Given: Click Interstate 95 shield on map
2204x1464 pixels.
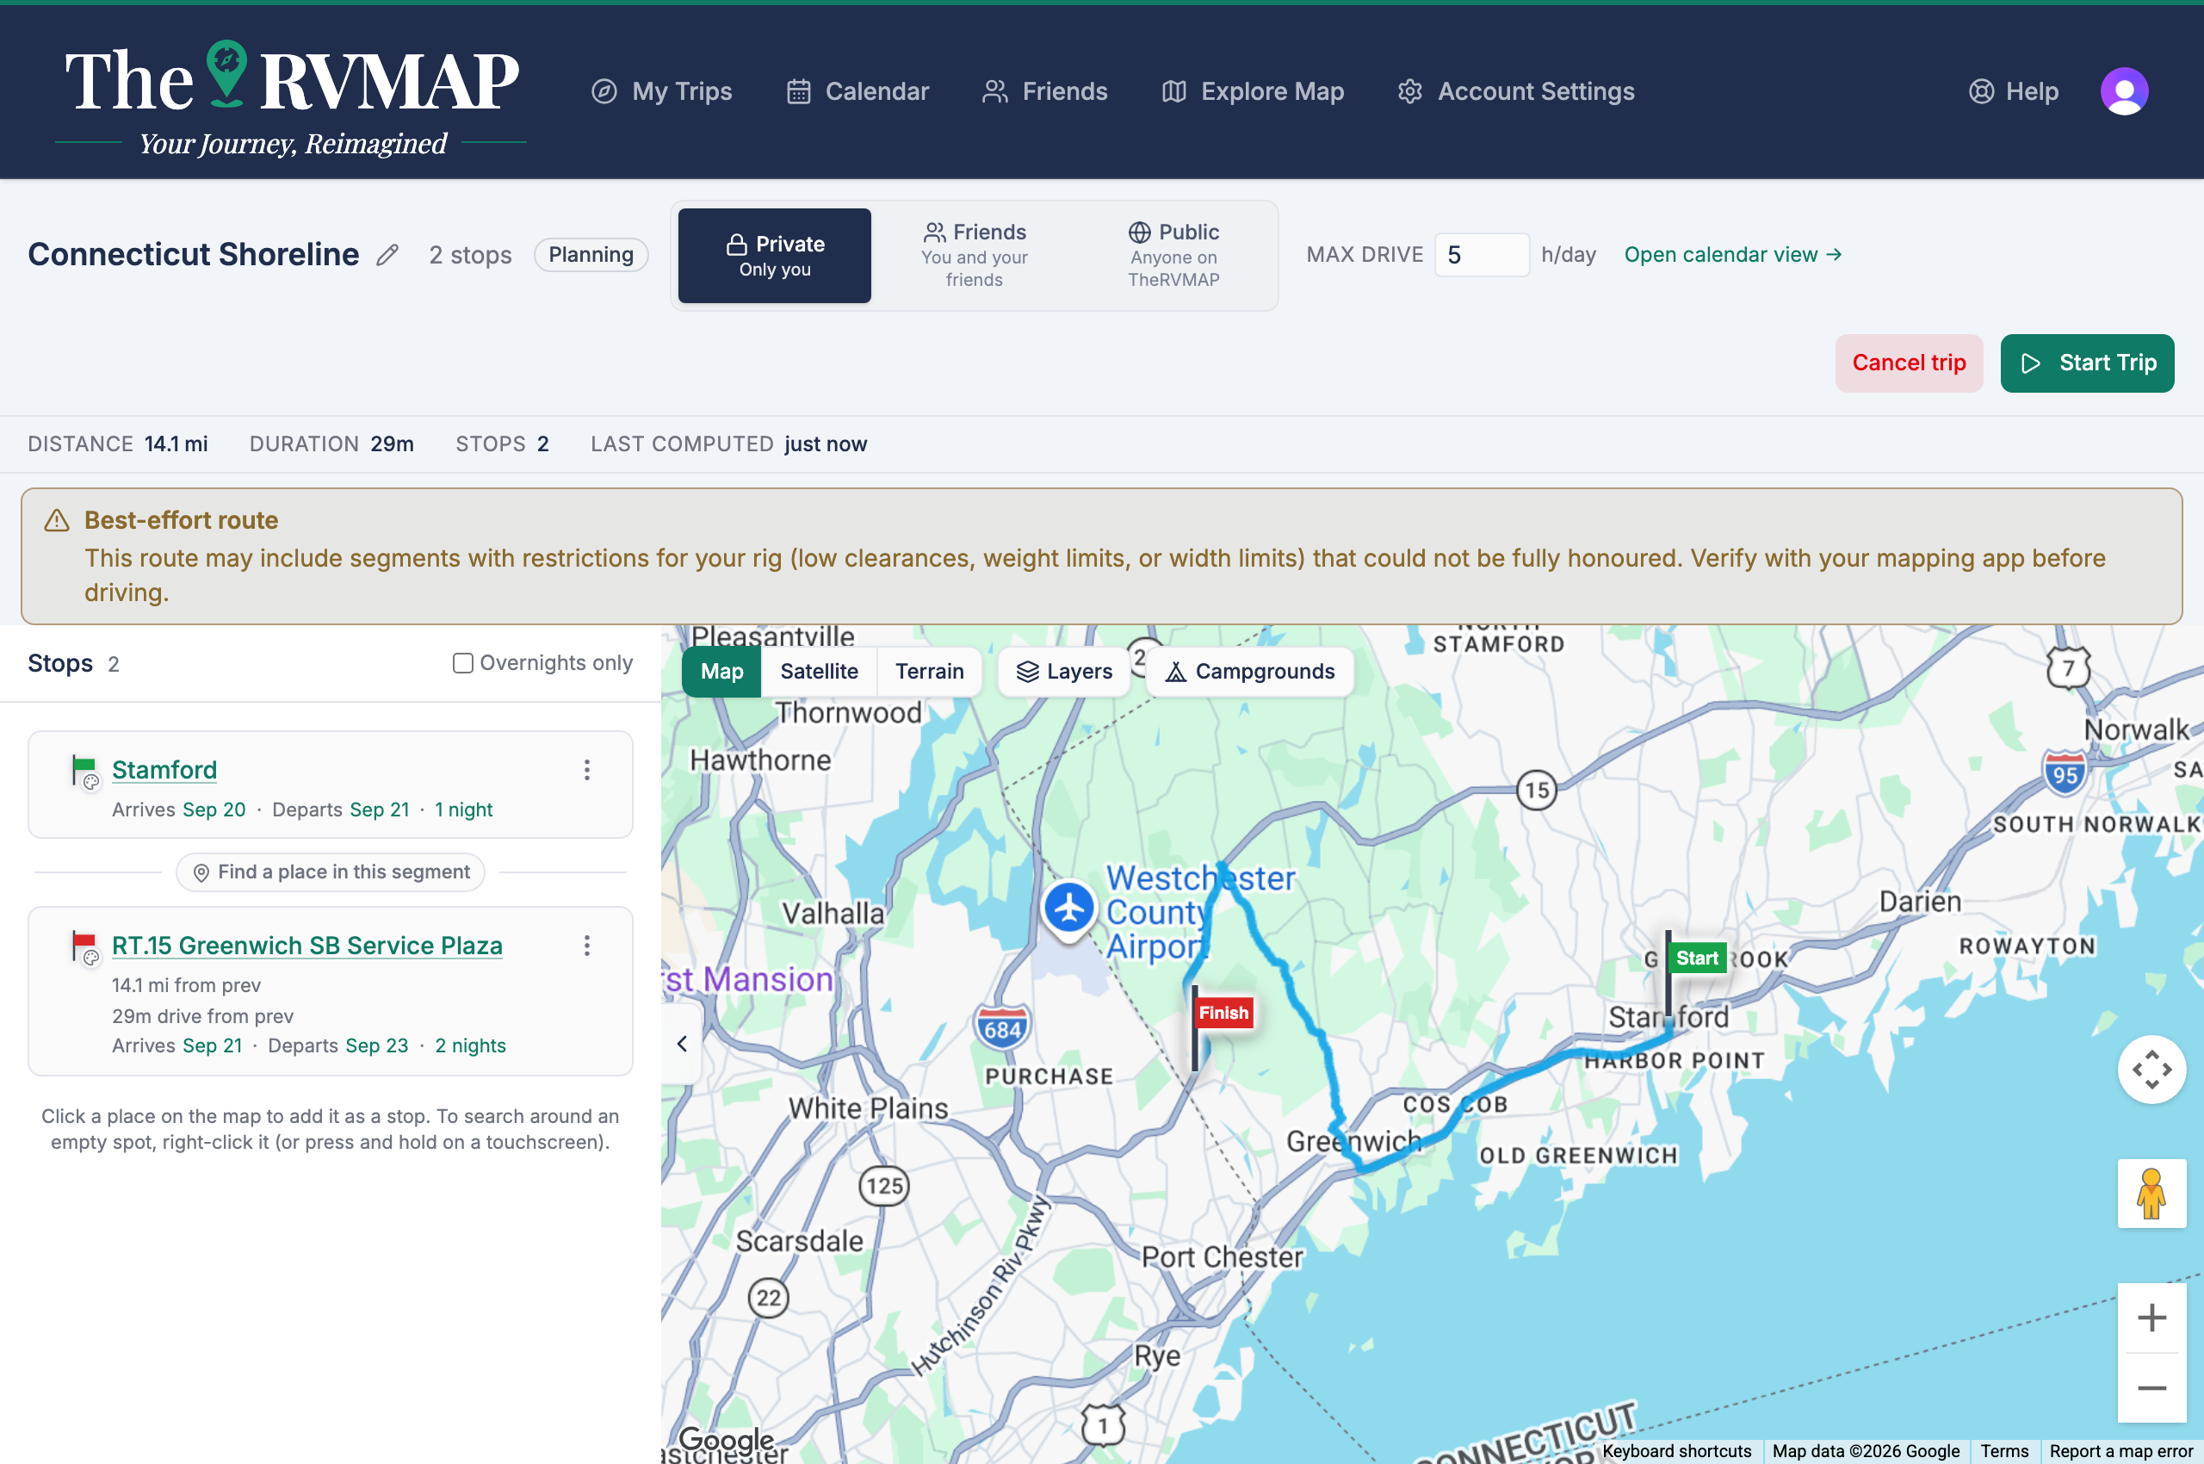Looking at the screenshot, I should pos(2064,773).
